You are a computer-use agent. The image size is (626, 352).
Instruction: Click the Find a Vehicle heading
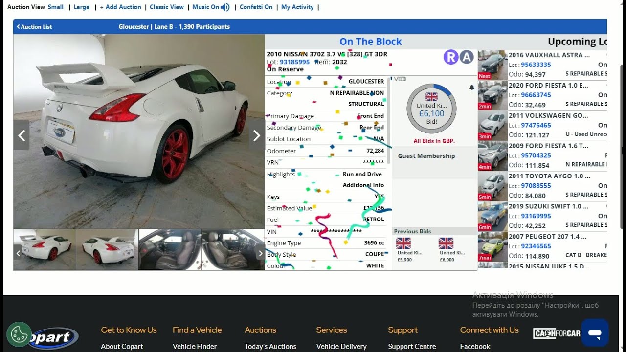[197, 330]
